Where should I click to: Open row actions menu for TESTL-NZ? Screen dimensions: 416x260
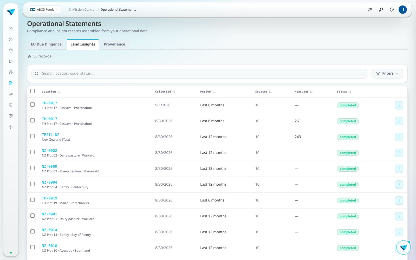399,137
